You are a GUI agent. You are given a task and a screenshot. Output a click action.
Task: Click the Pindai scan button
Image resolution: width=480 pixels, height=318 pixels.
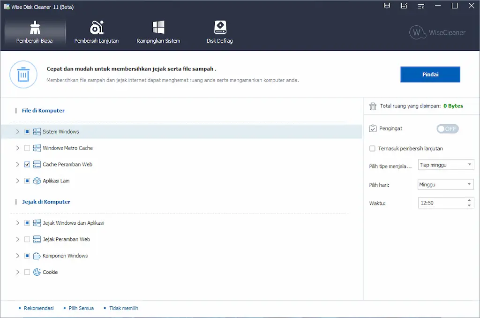pos(430,75)
